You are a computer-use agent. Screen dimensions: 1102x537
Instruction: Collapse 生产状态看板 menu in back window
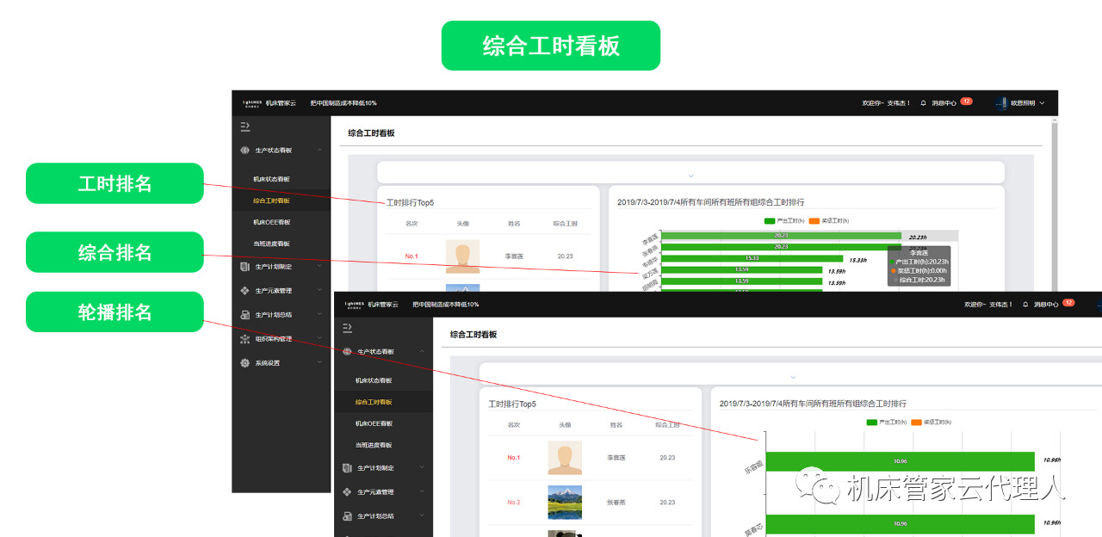click(x=319, y=151)
